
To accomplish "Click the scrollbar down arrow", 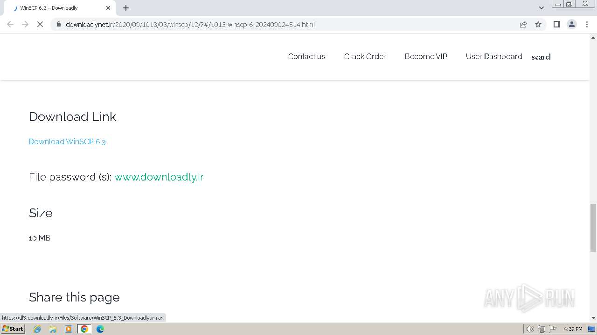I will click(x=593, y=318).
